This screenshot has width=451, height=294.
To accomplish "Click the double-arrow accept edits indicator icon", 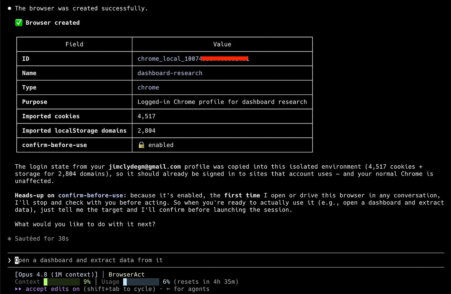I will (x=18, y=289).
